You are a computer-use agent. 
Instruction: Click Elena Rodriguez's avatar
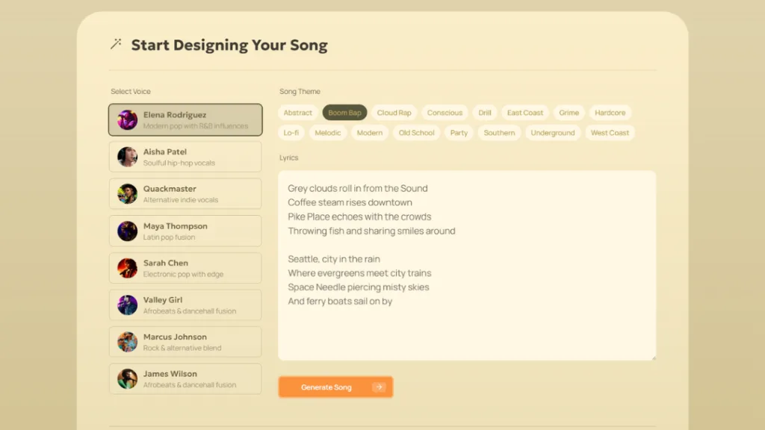coord(127,120)
